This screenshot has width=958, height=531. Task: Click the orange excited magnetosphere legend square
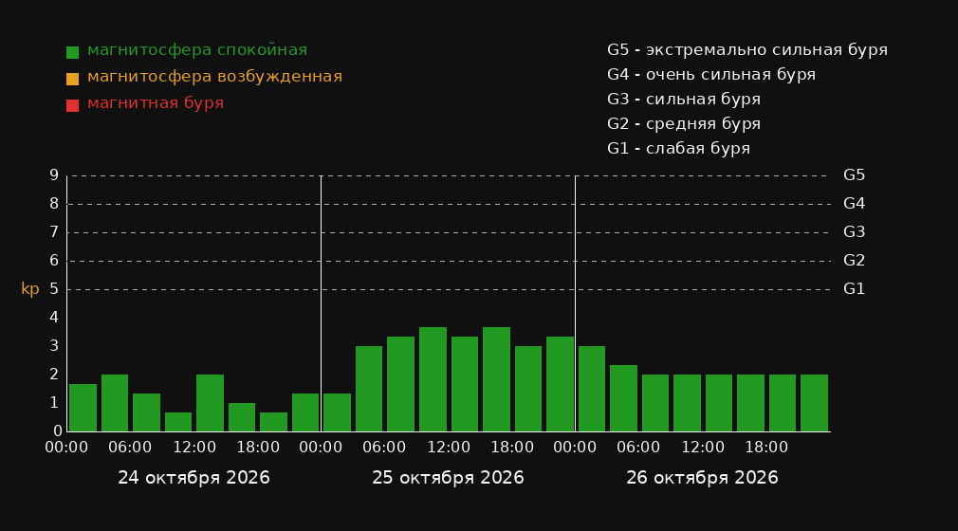[73, 79]
